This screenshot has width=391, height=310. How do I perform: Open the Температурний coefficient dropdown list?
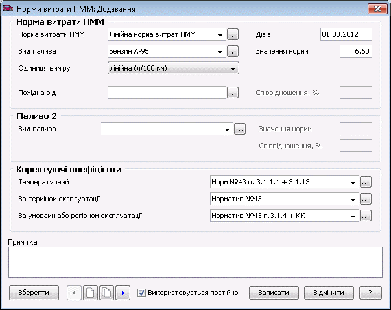pos(353,182)
